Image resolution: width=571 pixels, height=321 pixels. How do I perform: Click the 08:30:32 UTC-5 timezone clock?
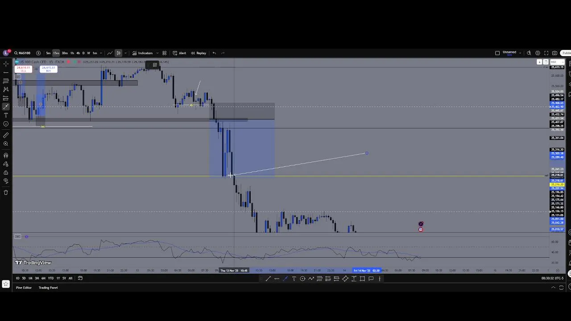pyautogui.click(x=551, y=278)
